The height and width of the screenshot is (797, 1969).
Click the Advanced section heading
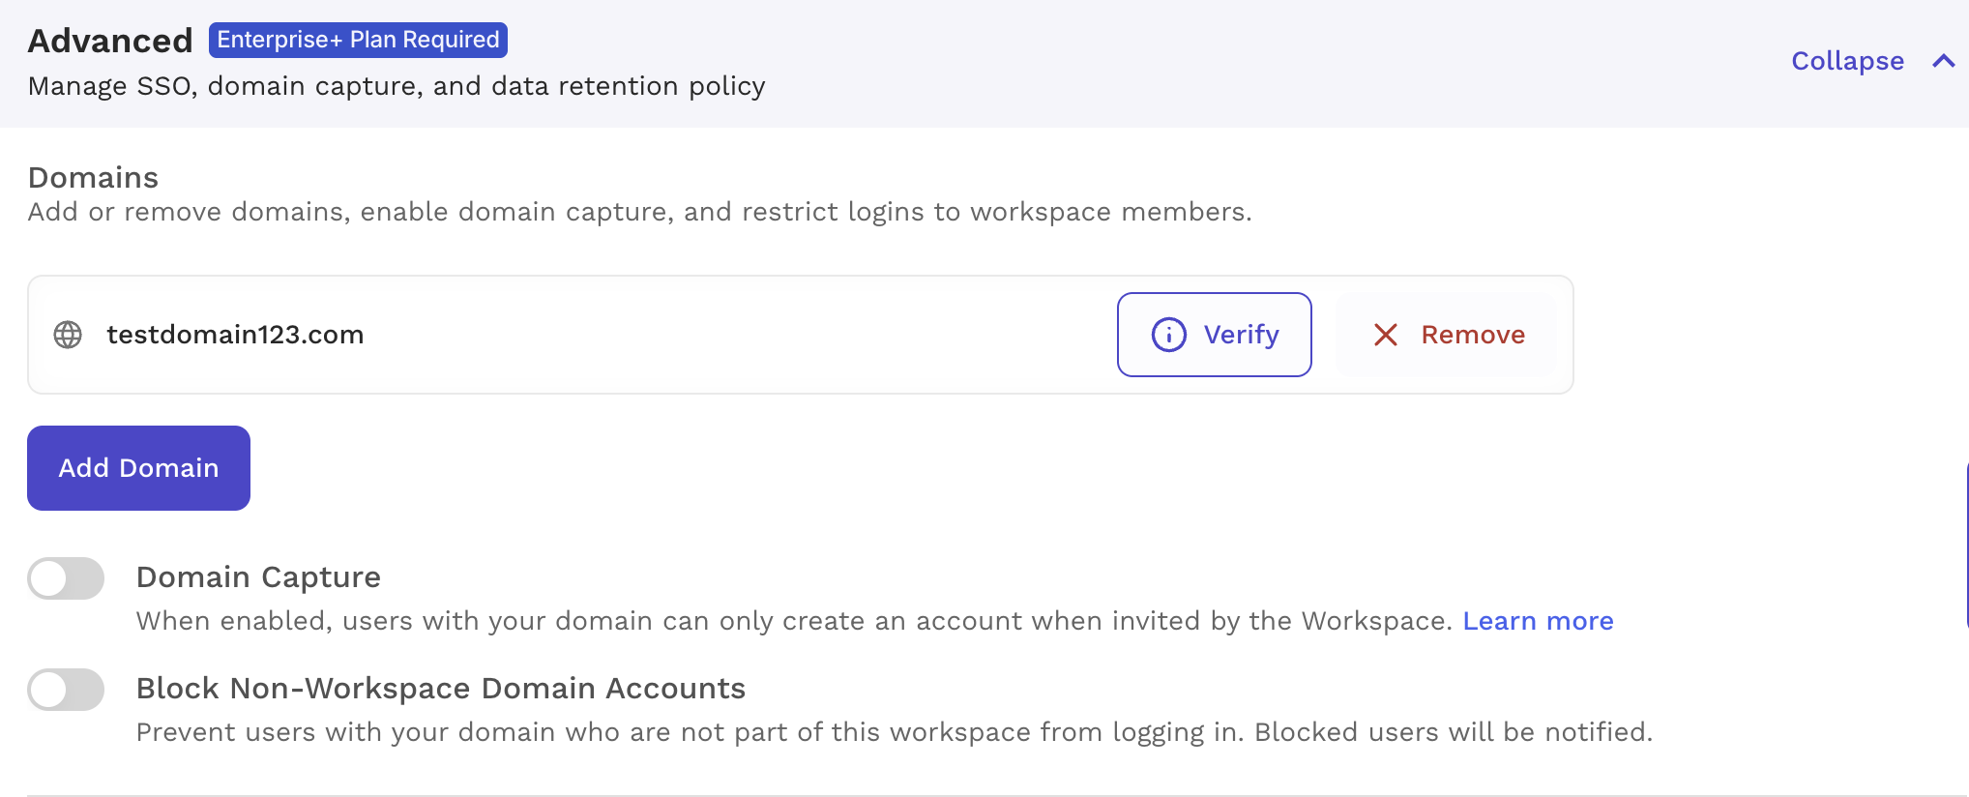[109, 40]
